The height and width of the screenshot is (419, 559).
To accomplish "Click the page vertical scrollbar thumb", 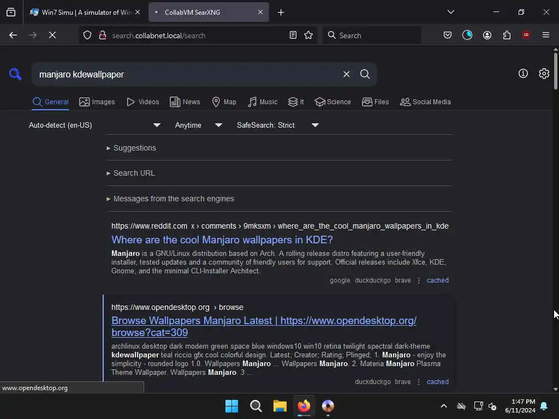I will pos(555,71).
